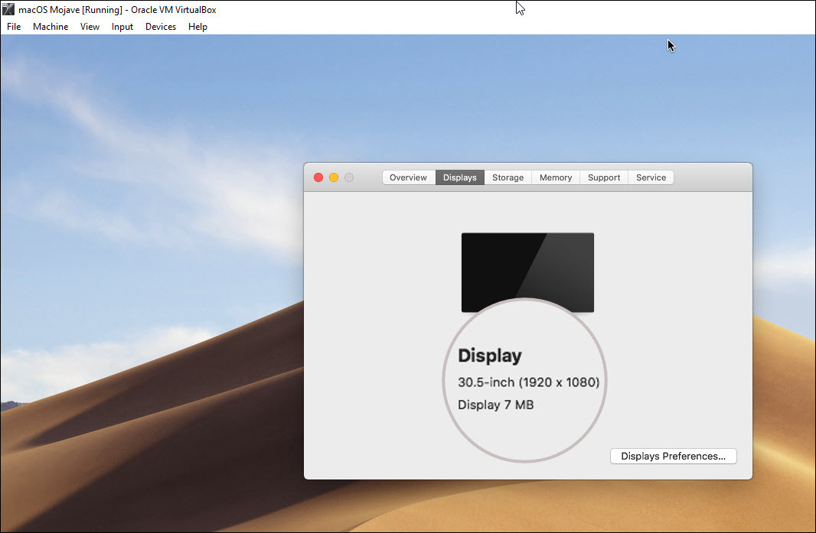Click the 'Display' heading text
Image resolution: width=816 pixels, height=533 pixels.
click(x=490, y=356)
